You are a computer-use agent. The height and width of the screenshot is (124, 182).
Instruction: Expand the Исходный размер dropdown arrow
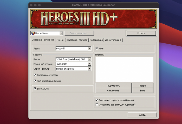coord(89,64)
